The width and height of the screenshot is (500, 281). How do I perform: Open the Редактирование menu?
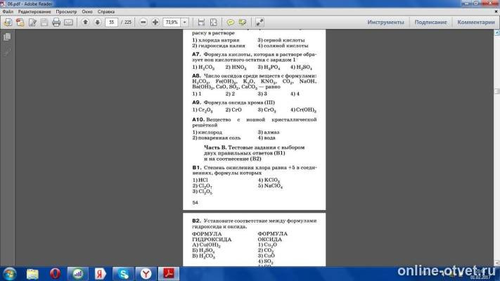[x=34, y=11]
